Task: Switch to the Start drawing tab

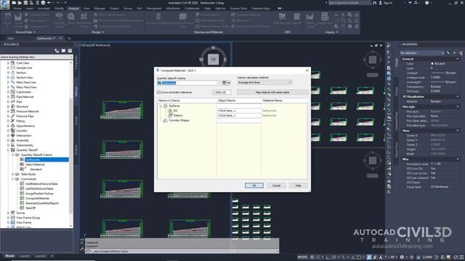Action: coord(11,38)
